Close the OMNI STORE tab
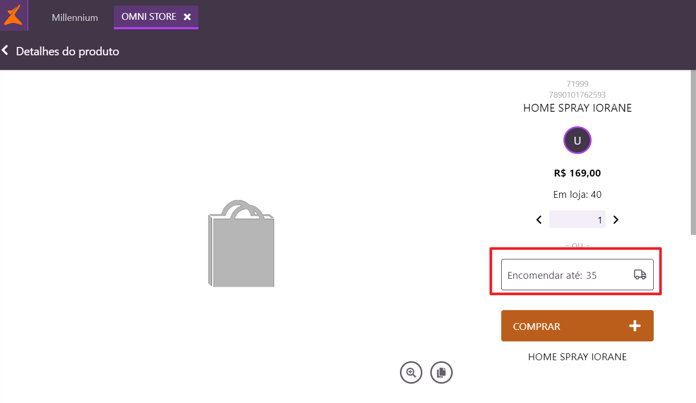Viewport: 696px width, 403px height. tap(187, 17)
